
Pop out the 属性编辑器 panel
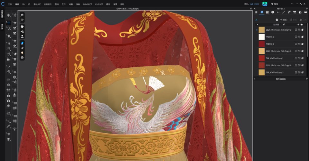point(307,79)
